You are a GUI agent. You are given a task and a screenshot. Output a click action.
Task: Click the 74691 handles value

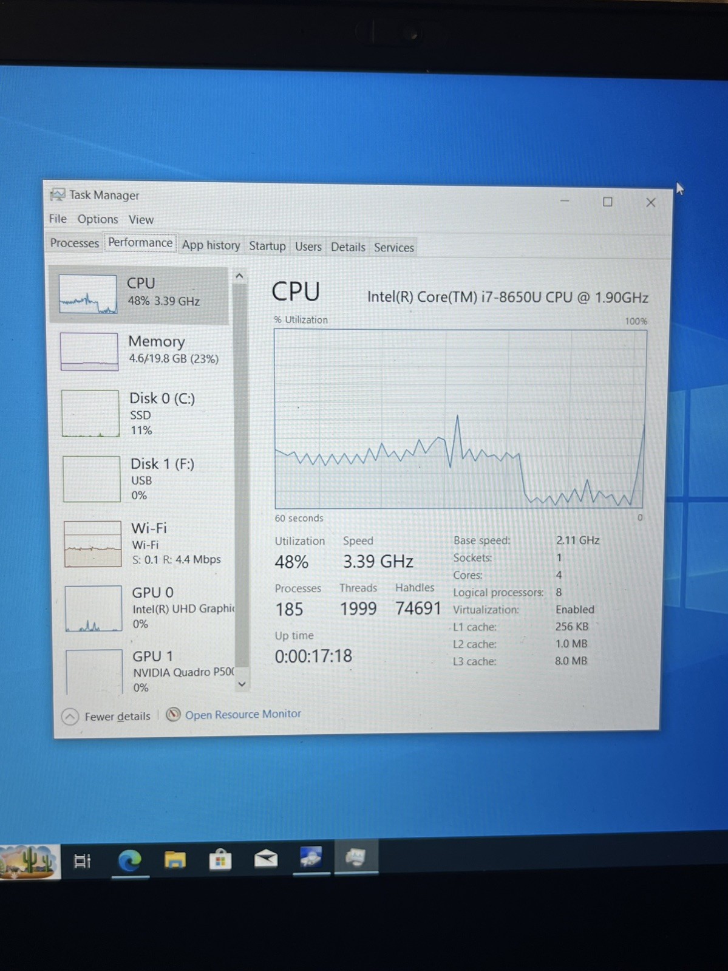(x=418, y=608)
